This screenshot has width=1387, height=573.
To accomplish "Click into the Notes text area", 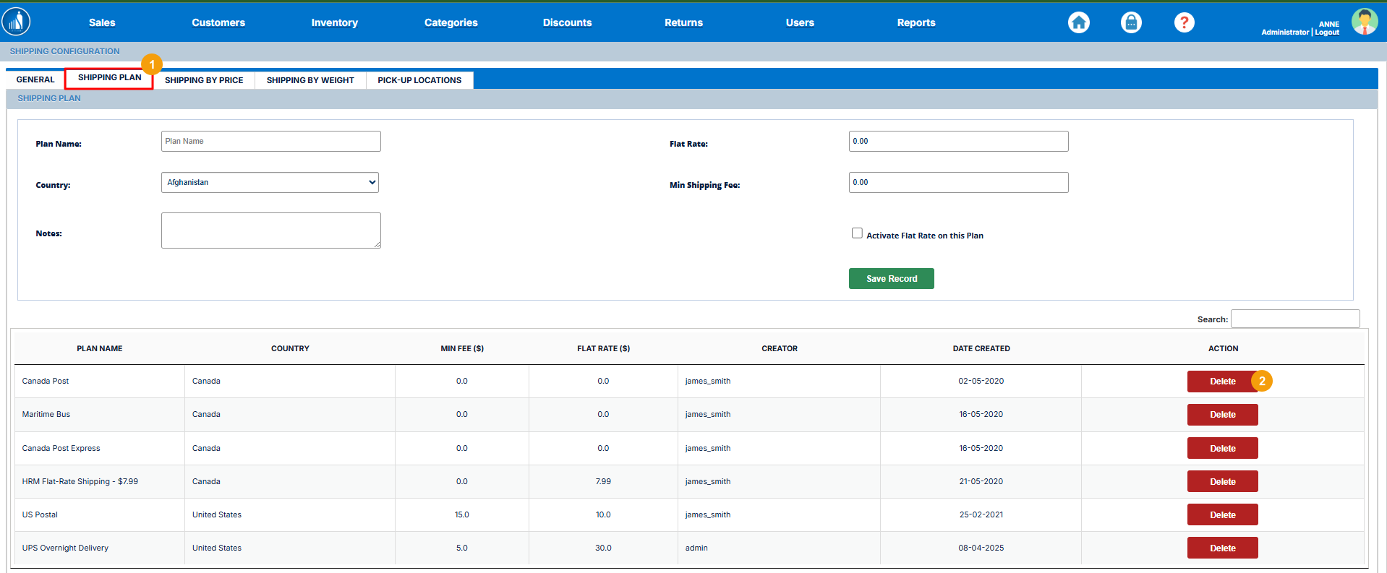I will 270,231.
